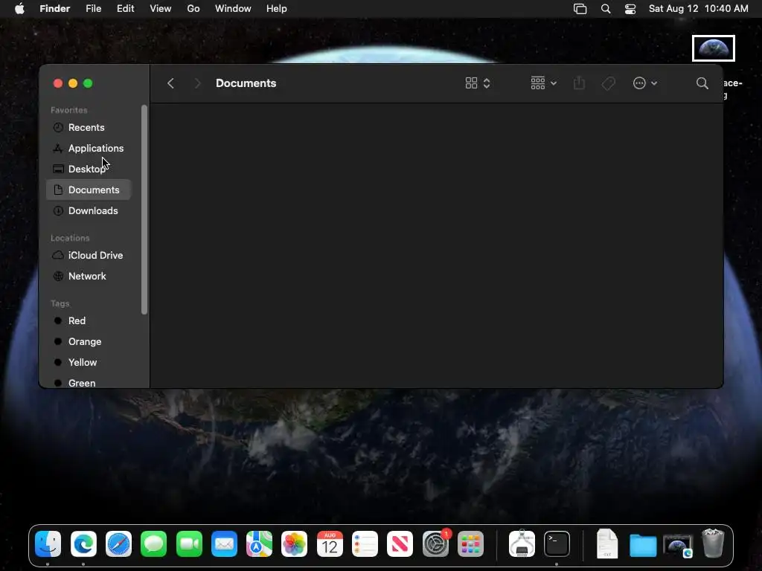Open Applications in sidebar
762x571 pixels.
coord(89,148)
